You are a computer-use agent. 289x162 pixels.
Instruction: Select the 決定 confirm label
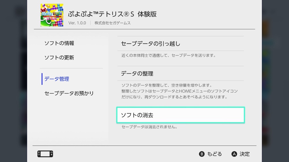point(244,154)
